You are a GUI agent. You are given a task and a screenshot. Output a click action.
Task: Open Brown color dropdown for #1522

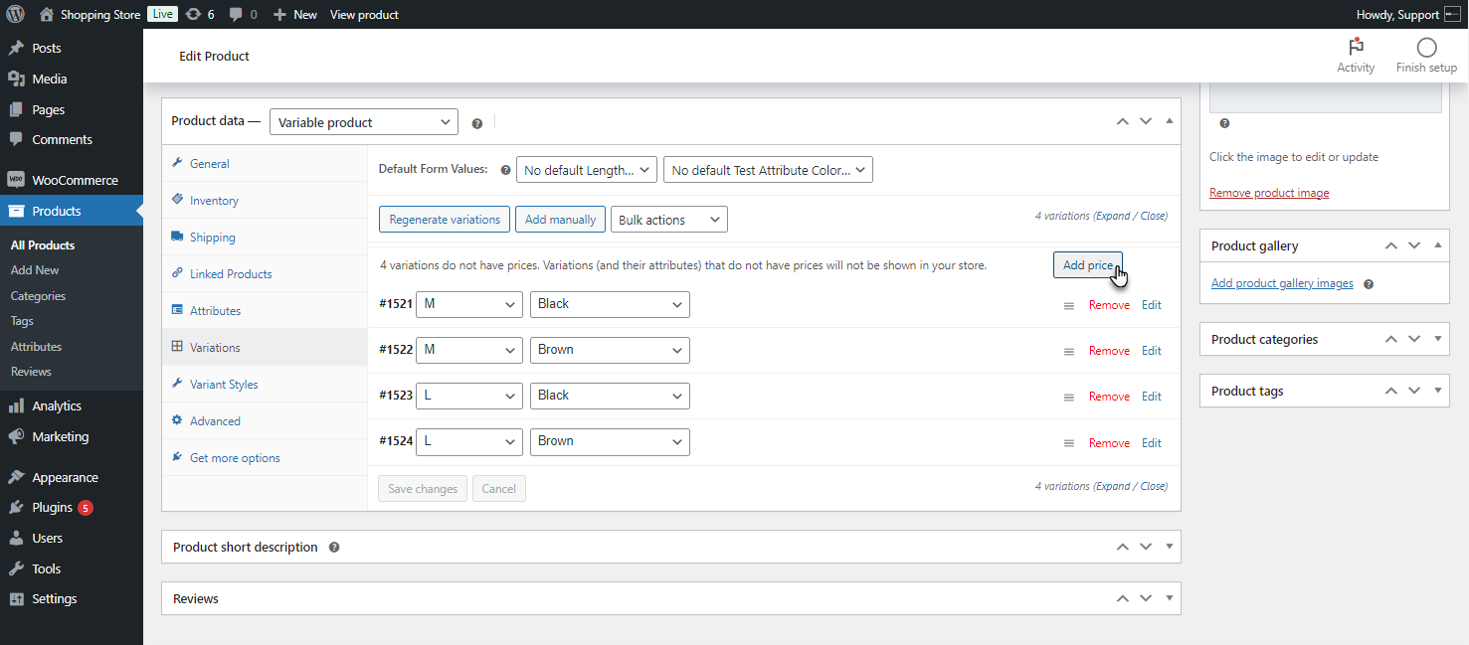pos(610,350)
